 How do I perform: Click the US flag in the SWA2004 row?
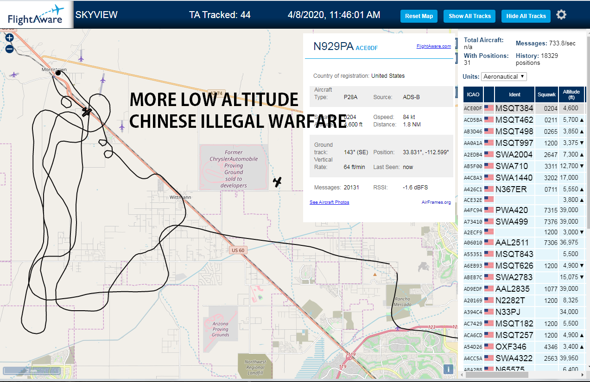(488, 155)
